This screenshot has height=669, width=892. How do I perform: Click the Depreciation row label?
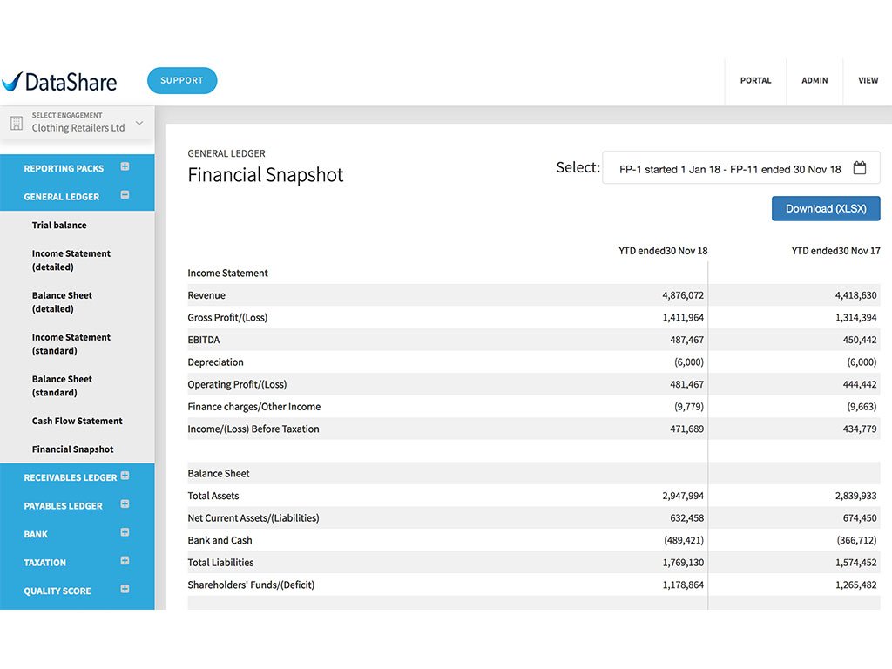pyautogui.click(x=216, y=362)
